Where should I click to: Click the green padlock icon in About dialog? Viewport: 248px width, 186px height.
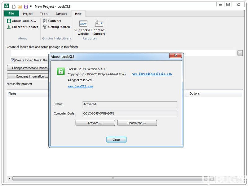click(61, 72)
